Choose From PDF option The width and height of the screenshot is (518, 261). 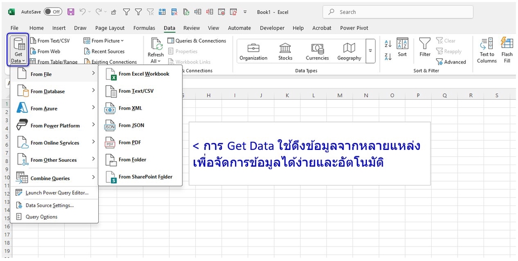click(x=140, y=142)
